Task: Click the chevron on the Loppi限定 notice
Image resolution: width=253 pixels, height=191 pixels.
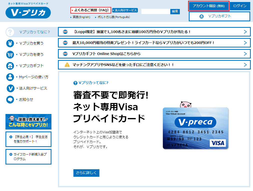Action: pos(245,32)
